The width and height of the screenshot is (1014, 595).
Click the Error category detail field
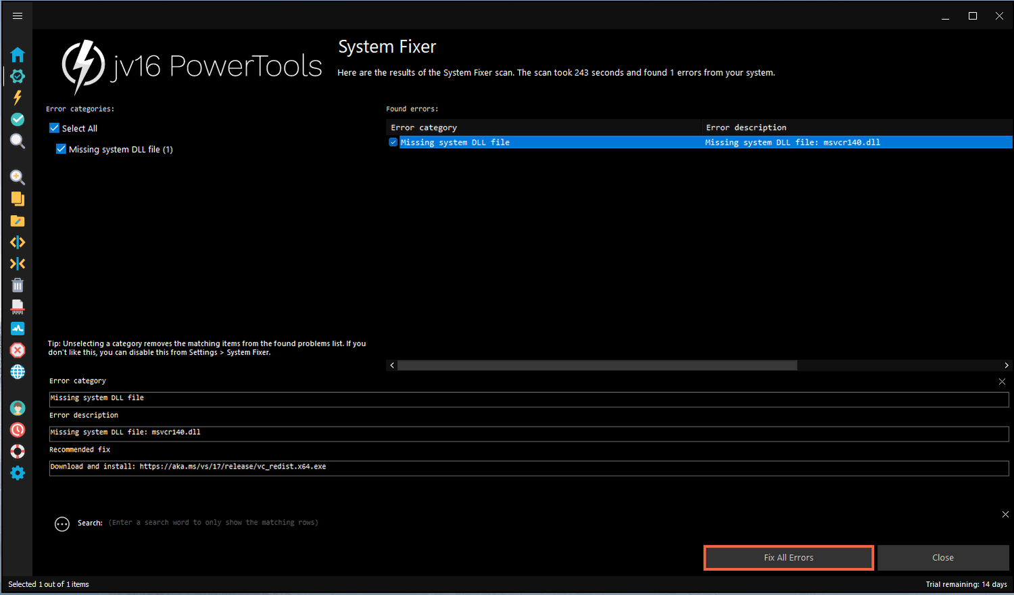point(529,399)
